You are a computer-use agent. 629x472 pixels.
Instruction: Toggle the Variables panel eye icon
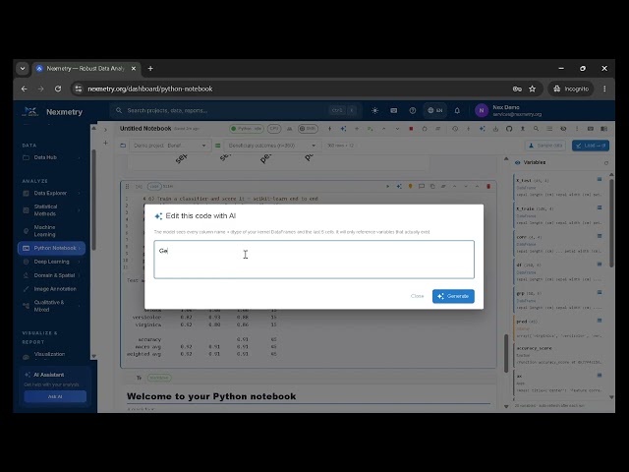coord(518,162)
